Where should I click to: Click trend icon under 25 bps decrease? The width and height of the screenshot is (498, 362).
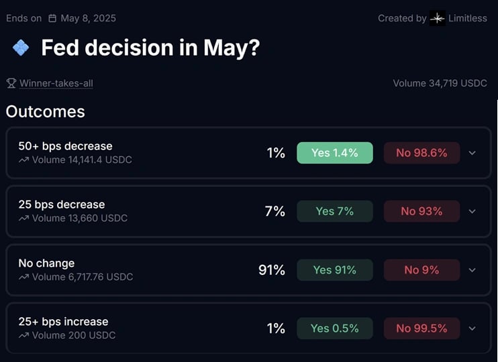tap(23, 219)
